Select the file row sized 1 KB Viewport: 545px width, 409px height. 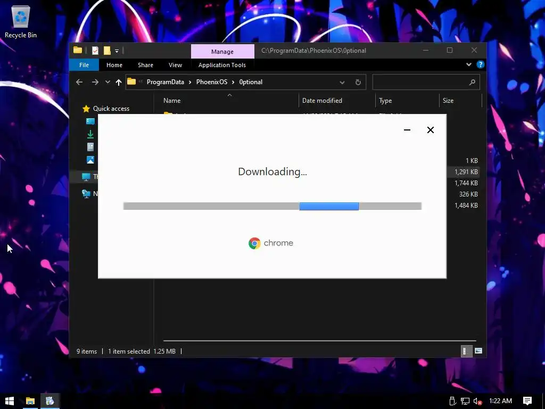click(464, 161)
